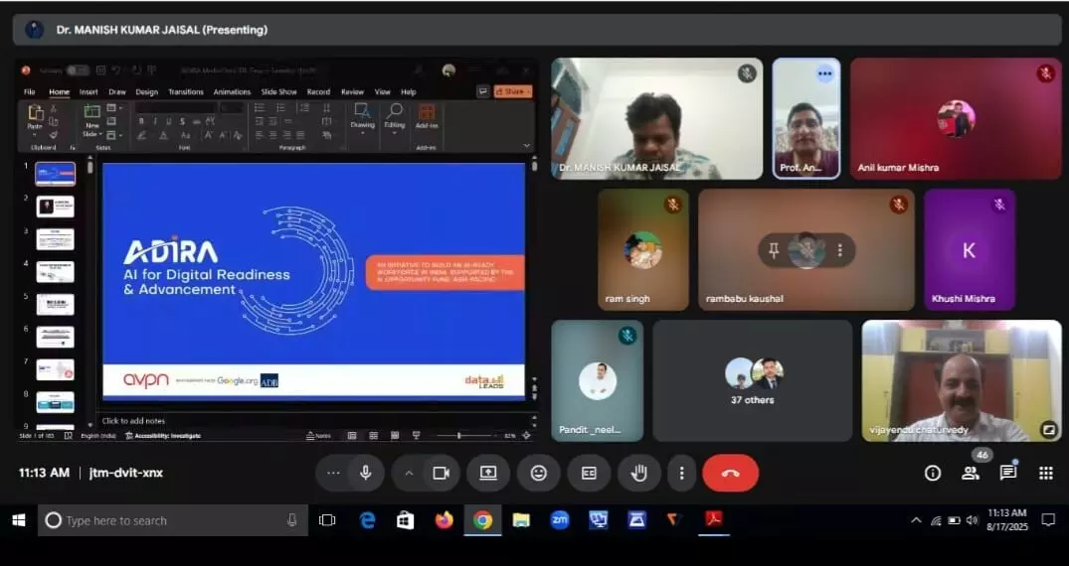The height and width of the screenshot is (566, 1069).
Task: Toggle the camera in the Meet call
Action: (x=442, y=473)
